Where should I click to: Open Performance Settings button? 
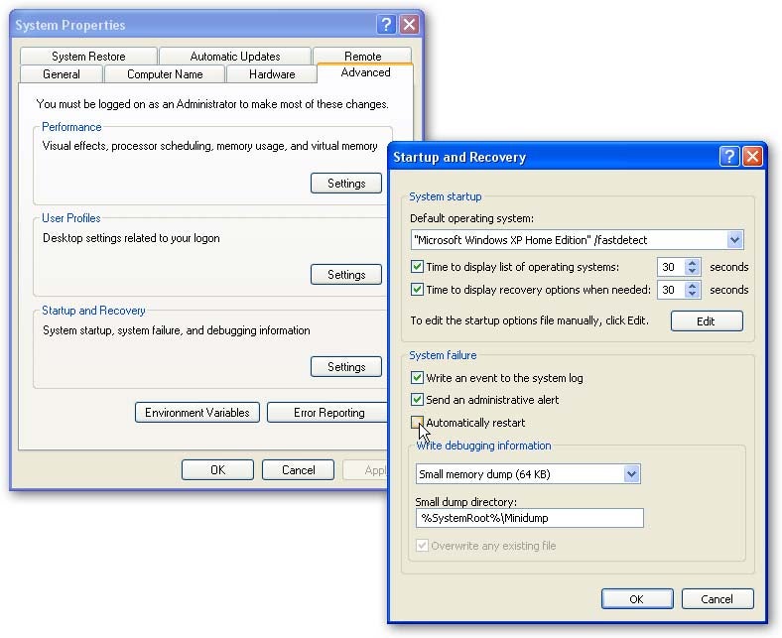346,184
